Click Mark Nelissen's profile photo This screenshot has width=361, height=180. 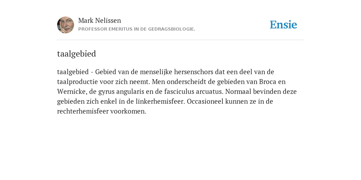coord(66,25)
